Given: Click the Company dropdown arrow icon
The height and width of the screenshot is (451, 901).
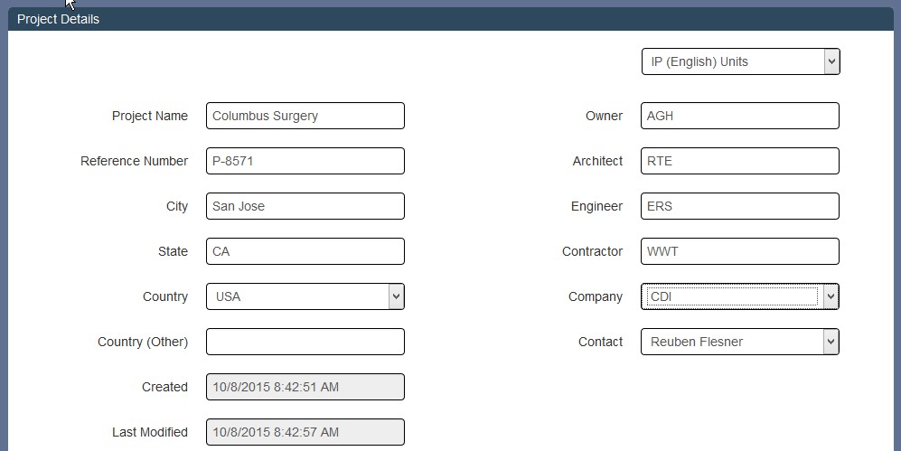Looking at the screenshot, I should (831, 296).
